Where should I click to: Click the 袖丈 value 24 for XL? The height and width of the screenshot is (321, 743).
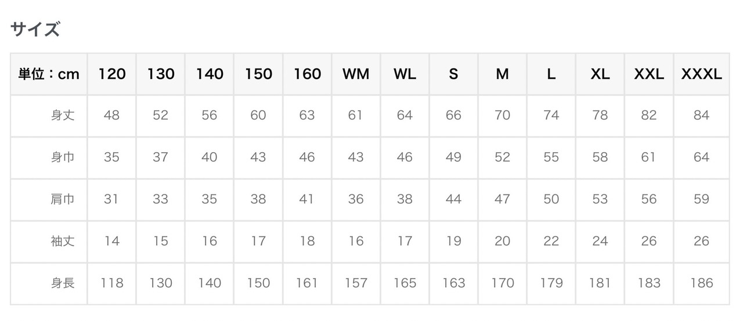coord(600,241)
